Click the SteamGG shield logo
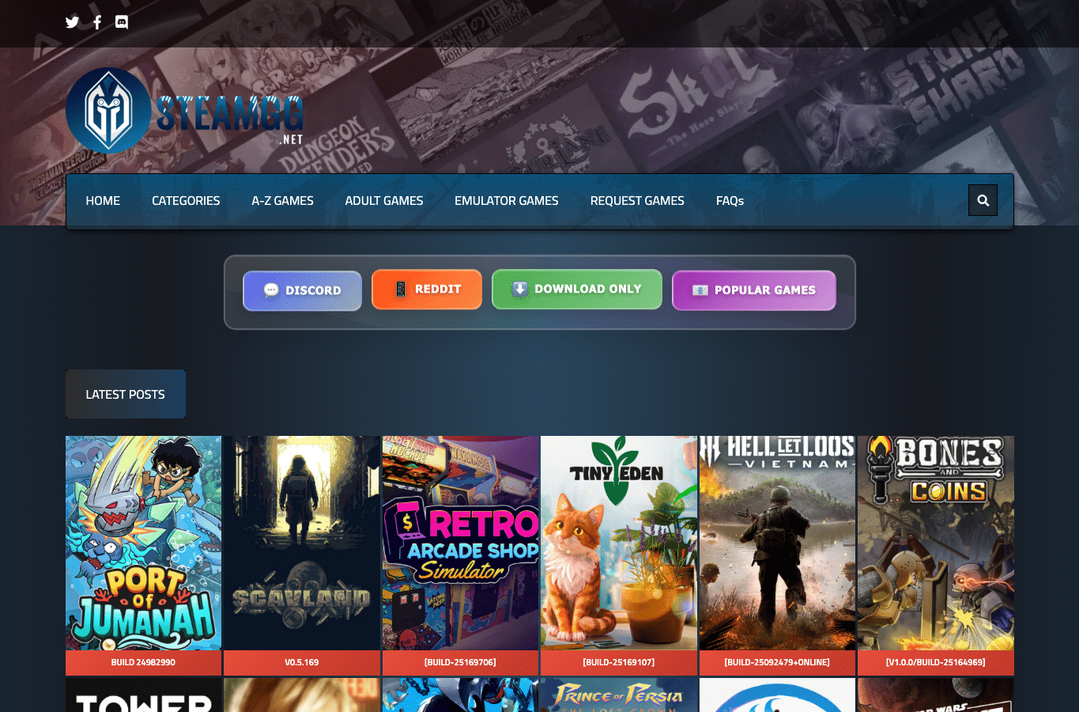The image size is (1079, 712). [108, 110]
